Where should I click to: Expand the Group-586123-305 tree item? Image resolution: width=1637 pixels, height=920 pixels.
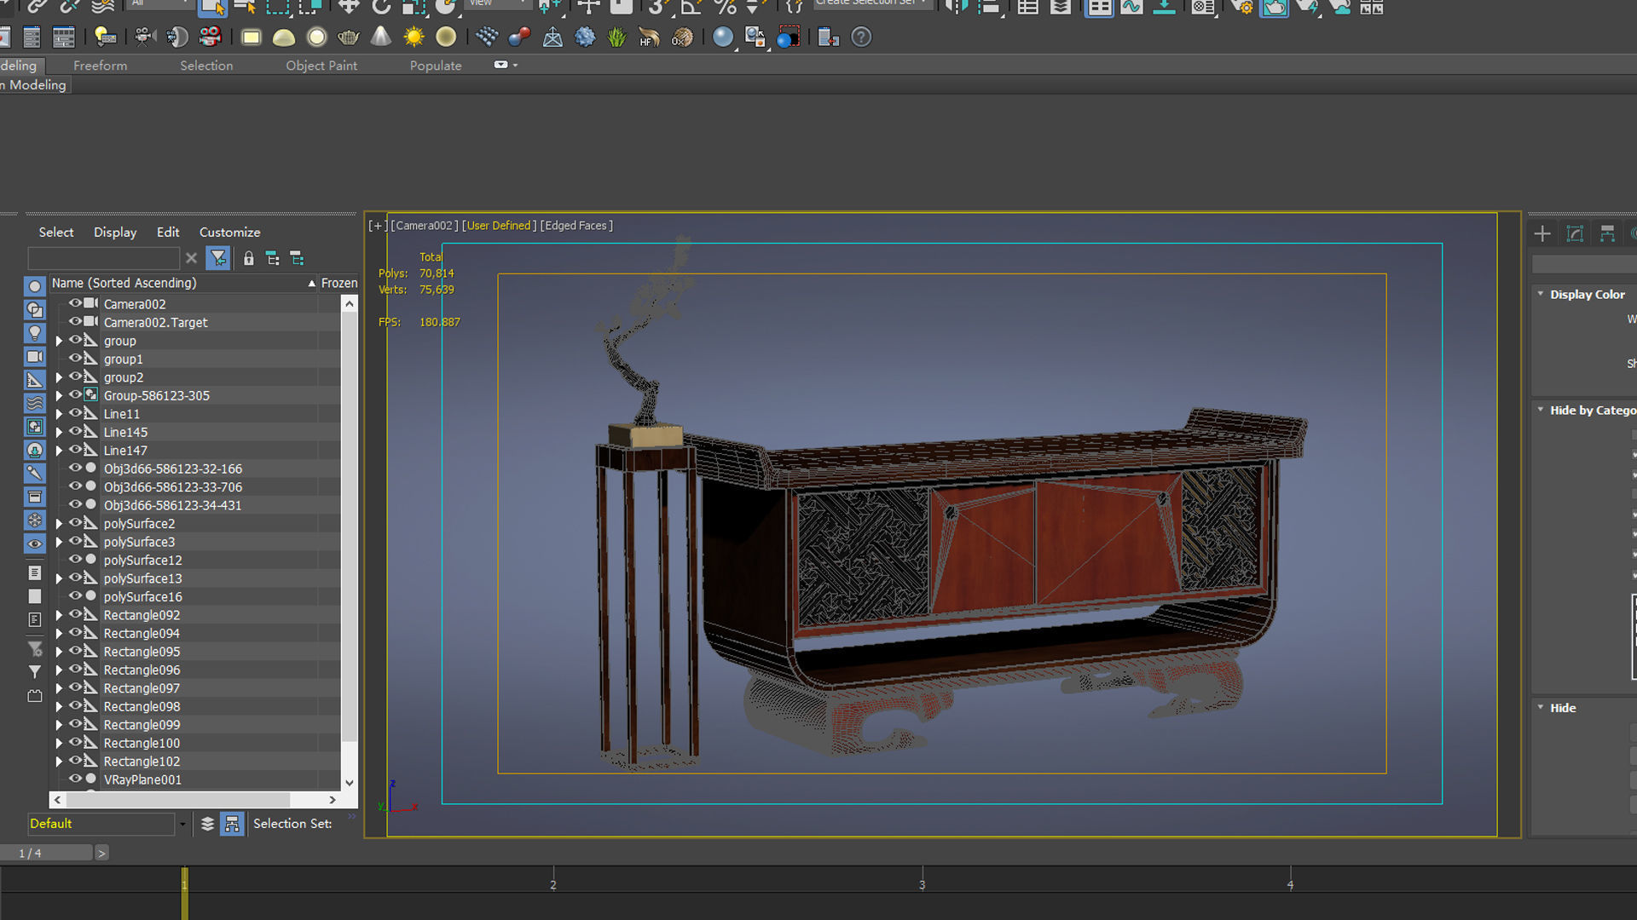tap(59, 395)
